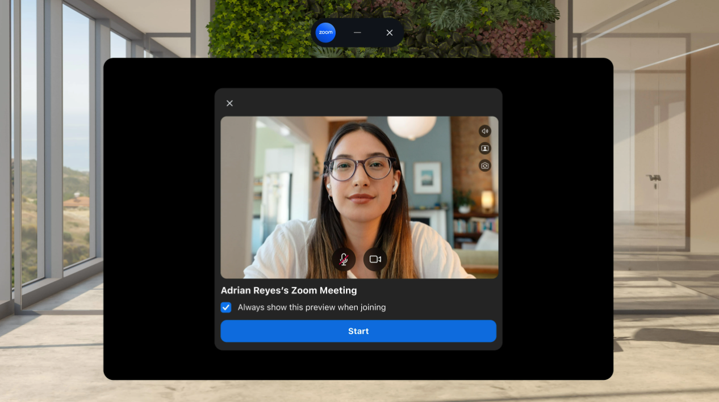Uncheck Always show this preview checkbox
Screen dimensions: 719x402
click(226, 307)
